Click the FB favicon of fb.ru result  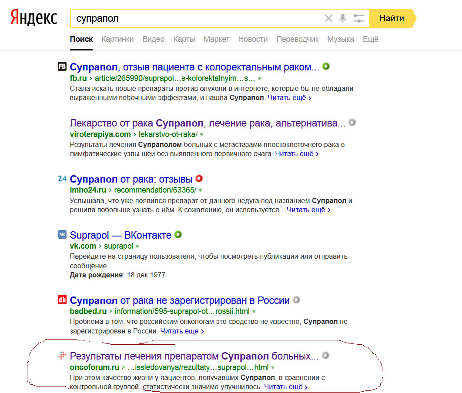[x=62, y=67]
